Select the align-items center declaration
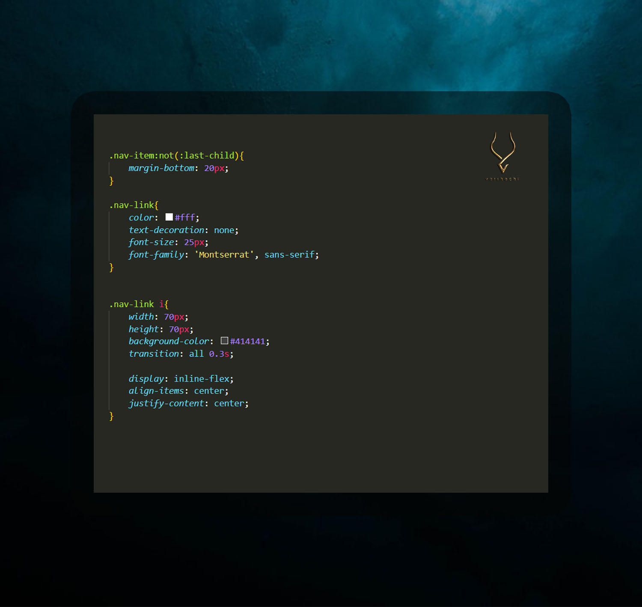The height and width of the screenshot is (607, 642). (x=178, y=390)
